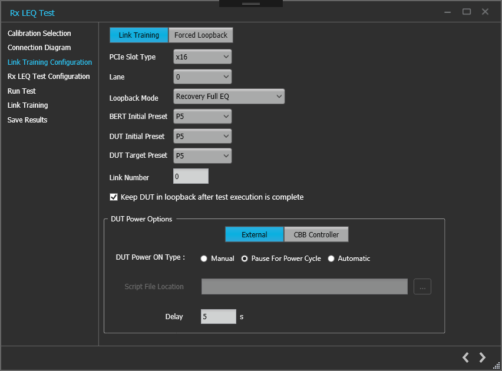Select Automatic power ON type
The width and height of the screenshot is (502, 371).
(331, 259)
